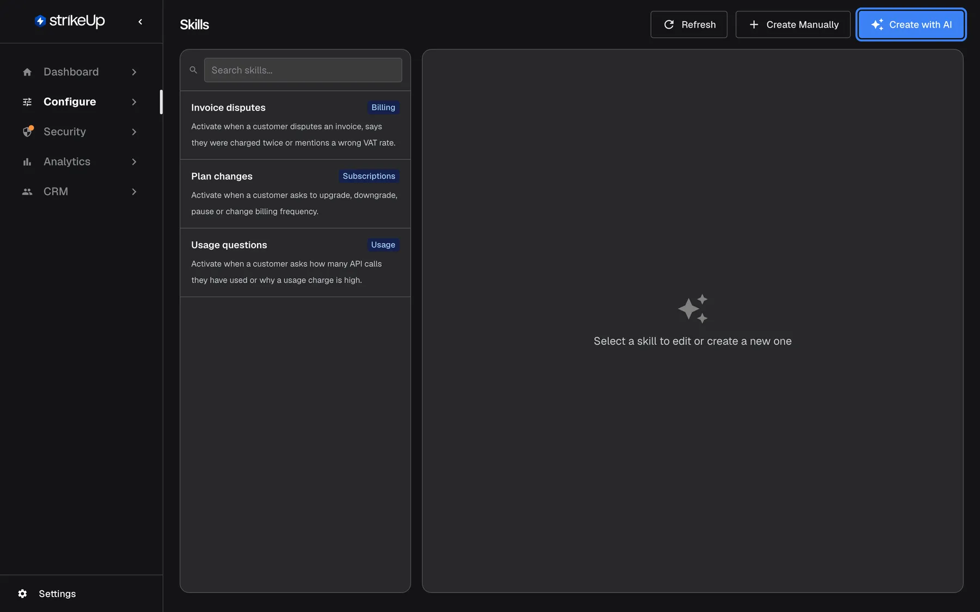Viewport: 980px width, 612px height.
Task: Click Create with AI button
Action: point(911,24)
